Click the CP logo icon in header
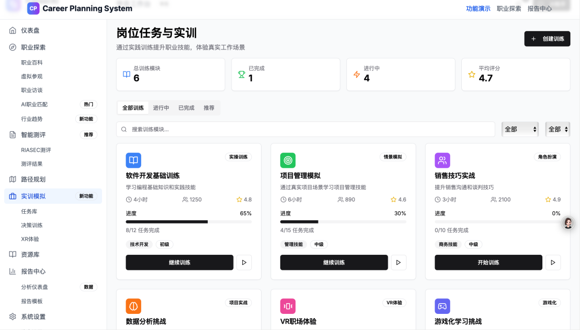Viewport: 580px width, 330px height. click(x=33, y=8)
